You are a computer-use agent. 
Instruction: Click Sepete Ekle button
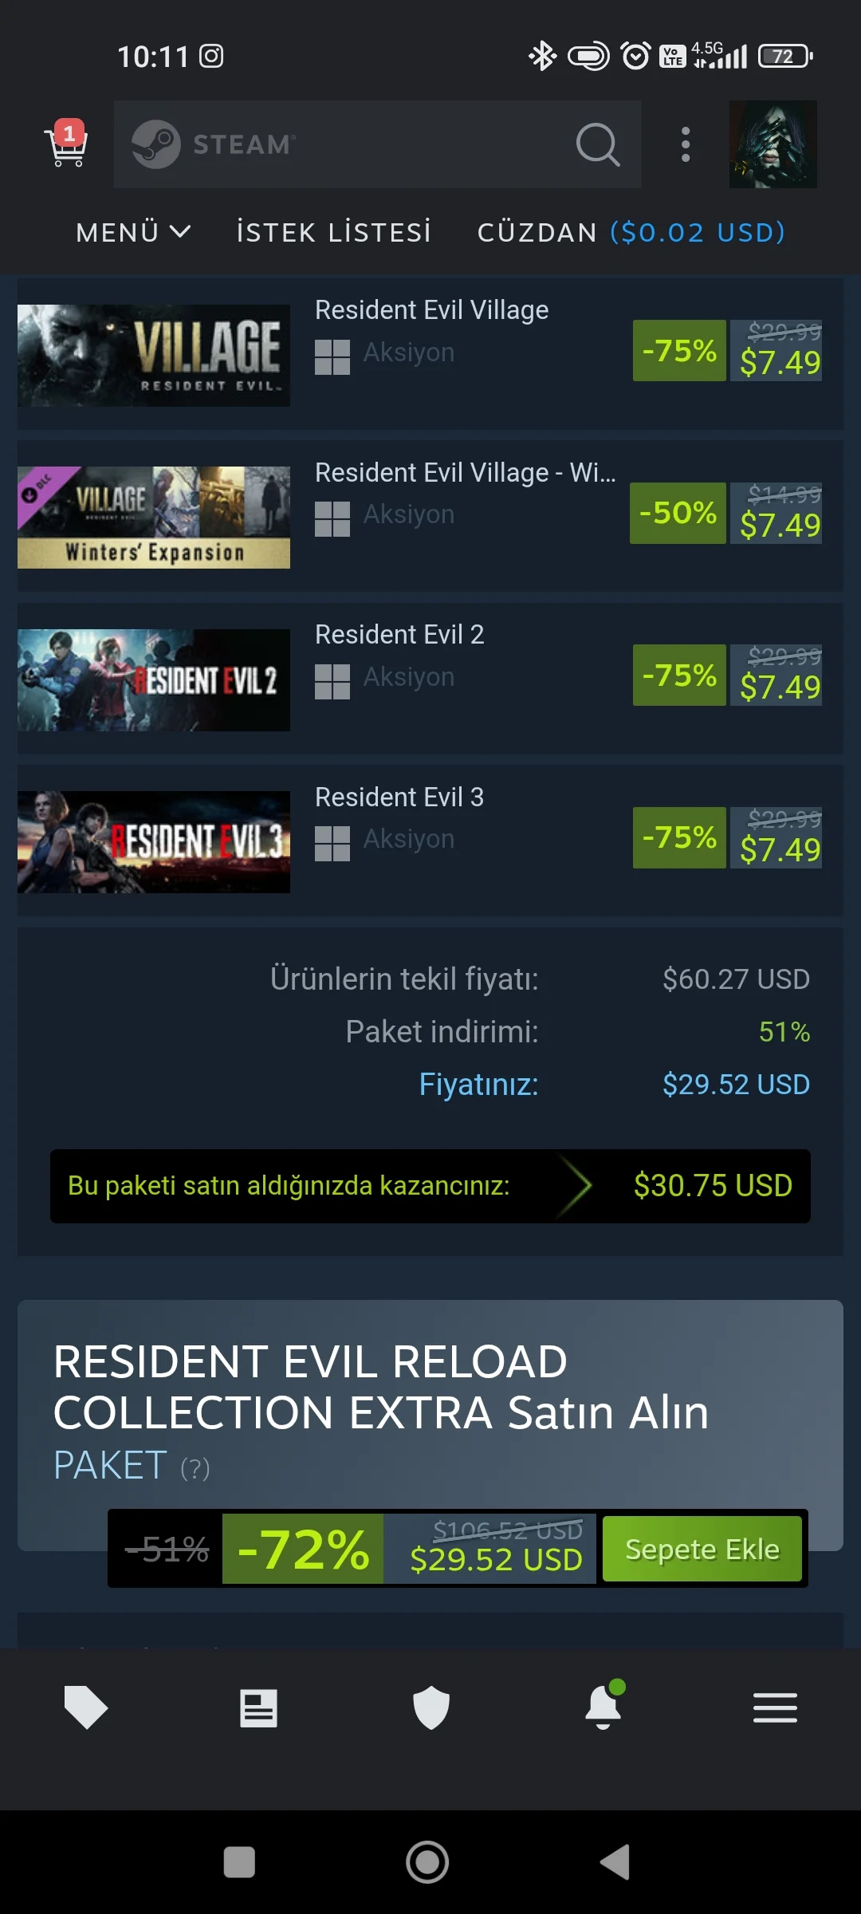(x=702, y=1549)
